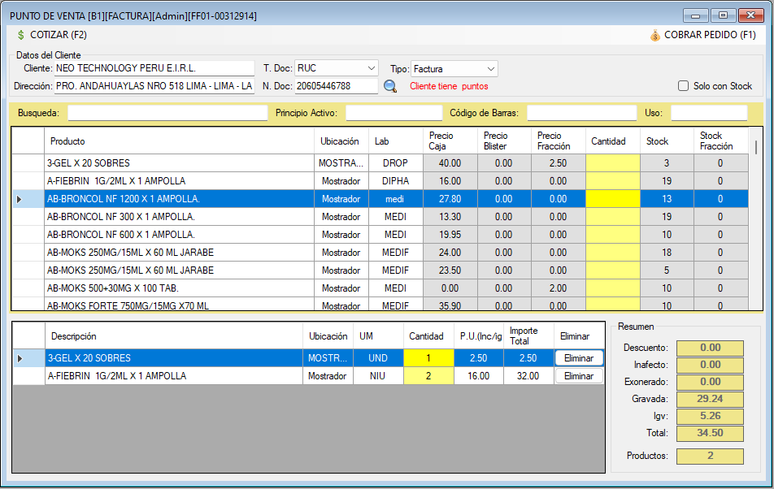Open the T. Doc RUC dropdown

click(x=372, y=68)
